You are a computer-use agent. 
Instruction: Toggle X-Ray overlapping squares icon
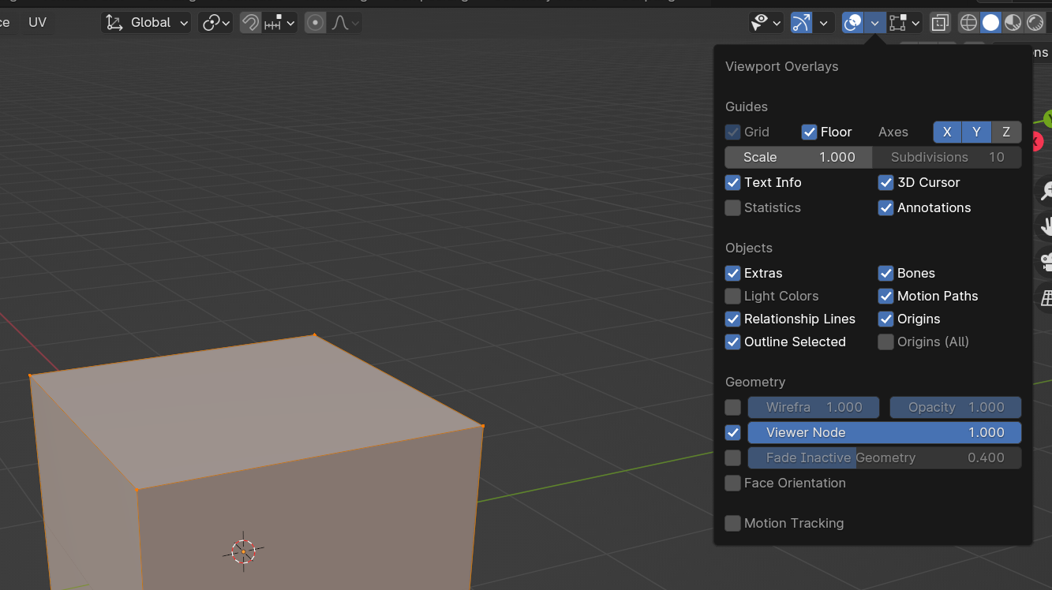pyautogui.click(x=940, y=23)
